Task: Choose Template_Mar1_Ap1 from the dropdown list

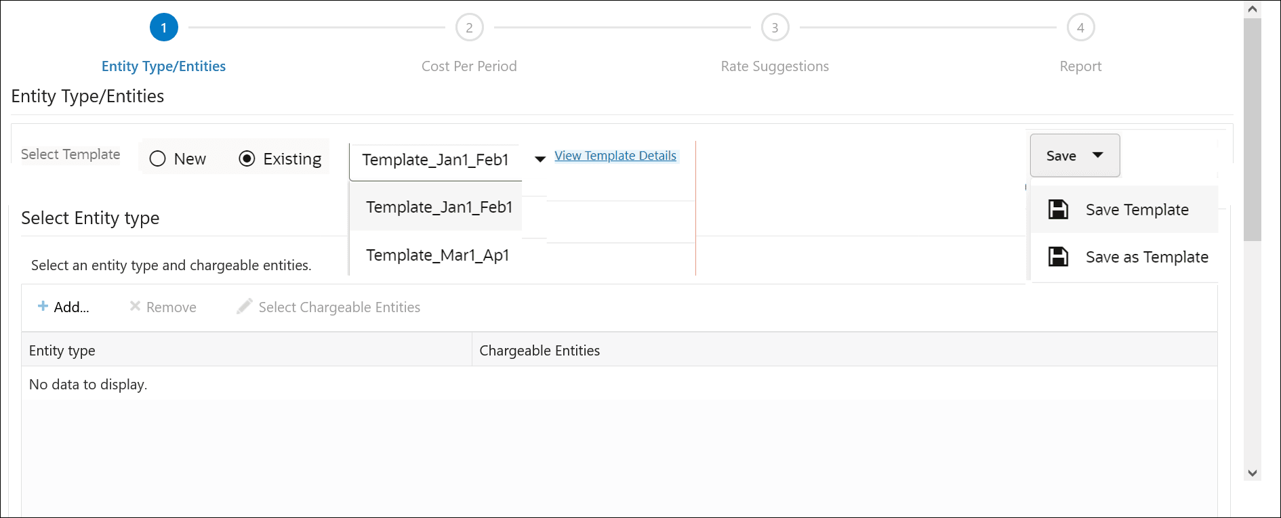Action: click(437, 255)
